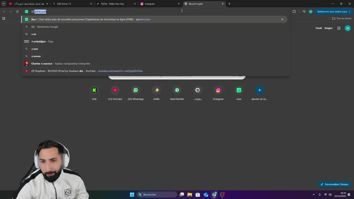
Task: Expand the tab search dropdown arrow
Action: (4, 4)
